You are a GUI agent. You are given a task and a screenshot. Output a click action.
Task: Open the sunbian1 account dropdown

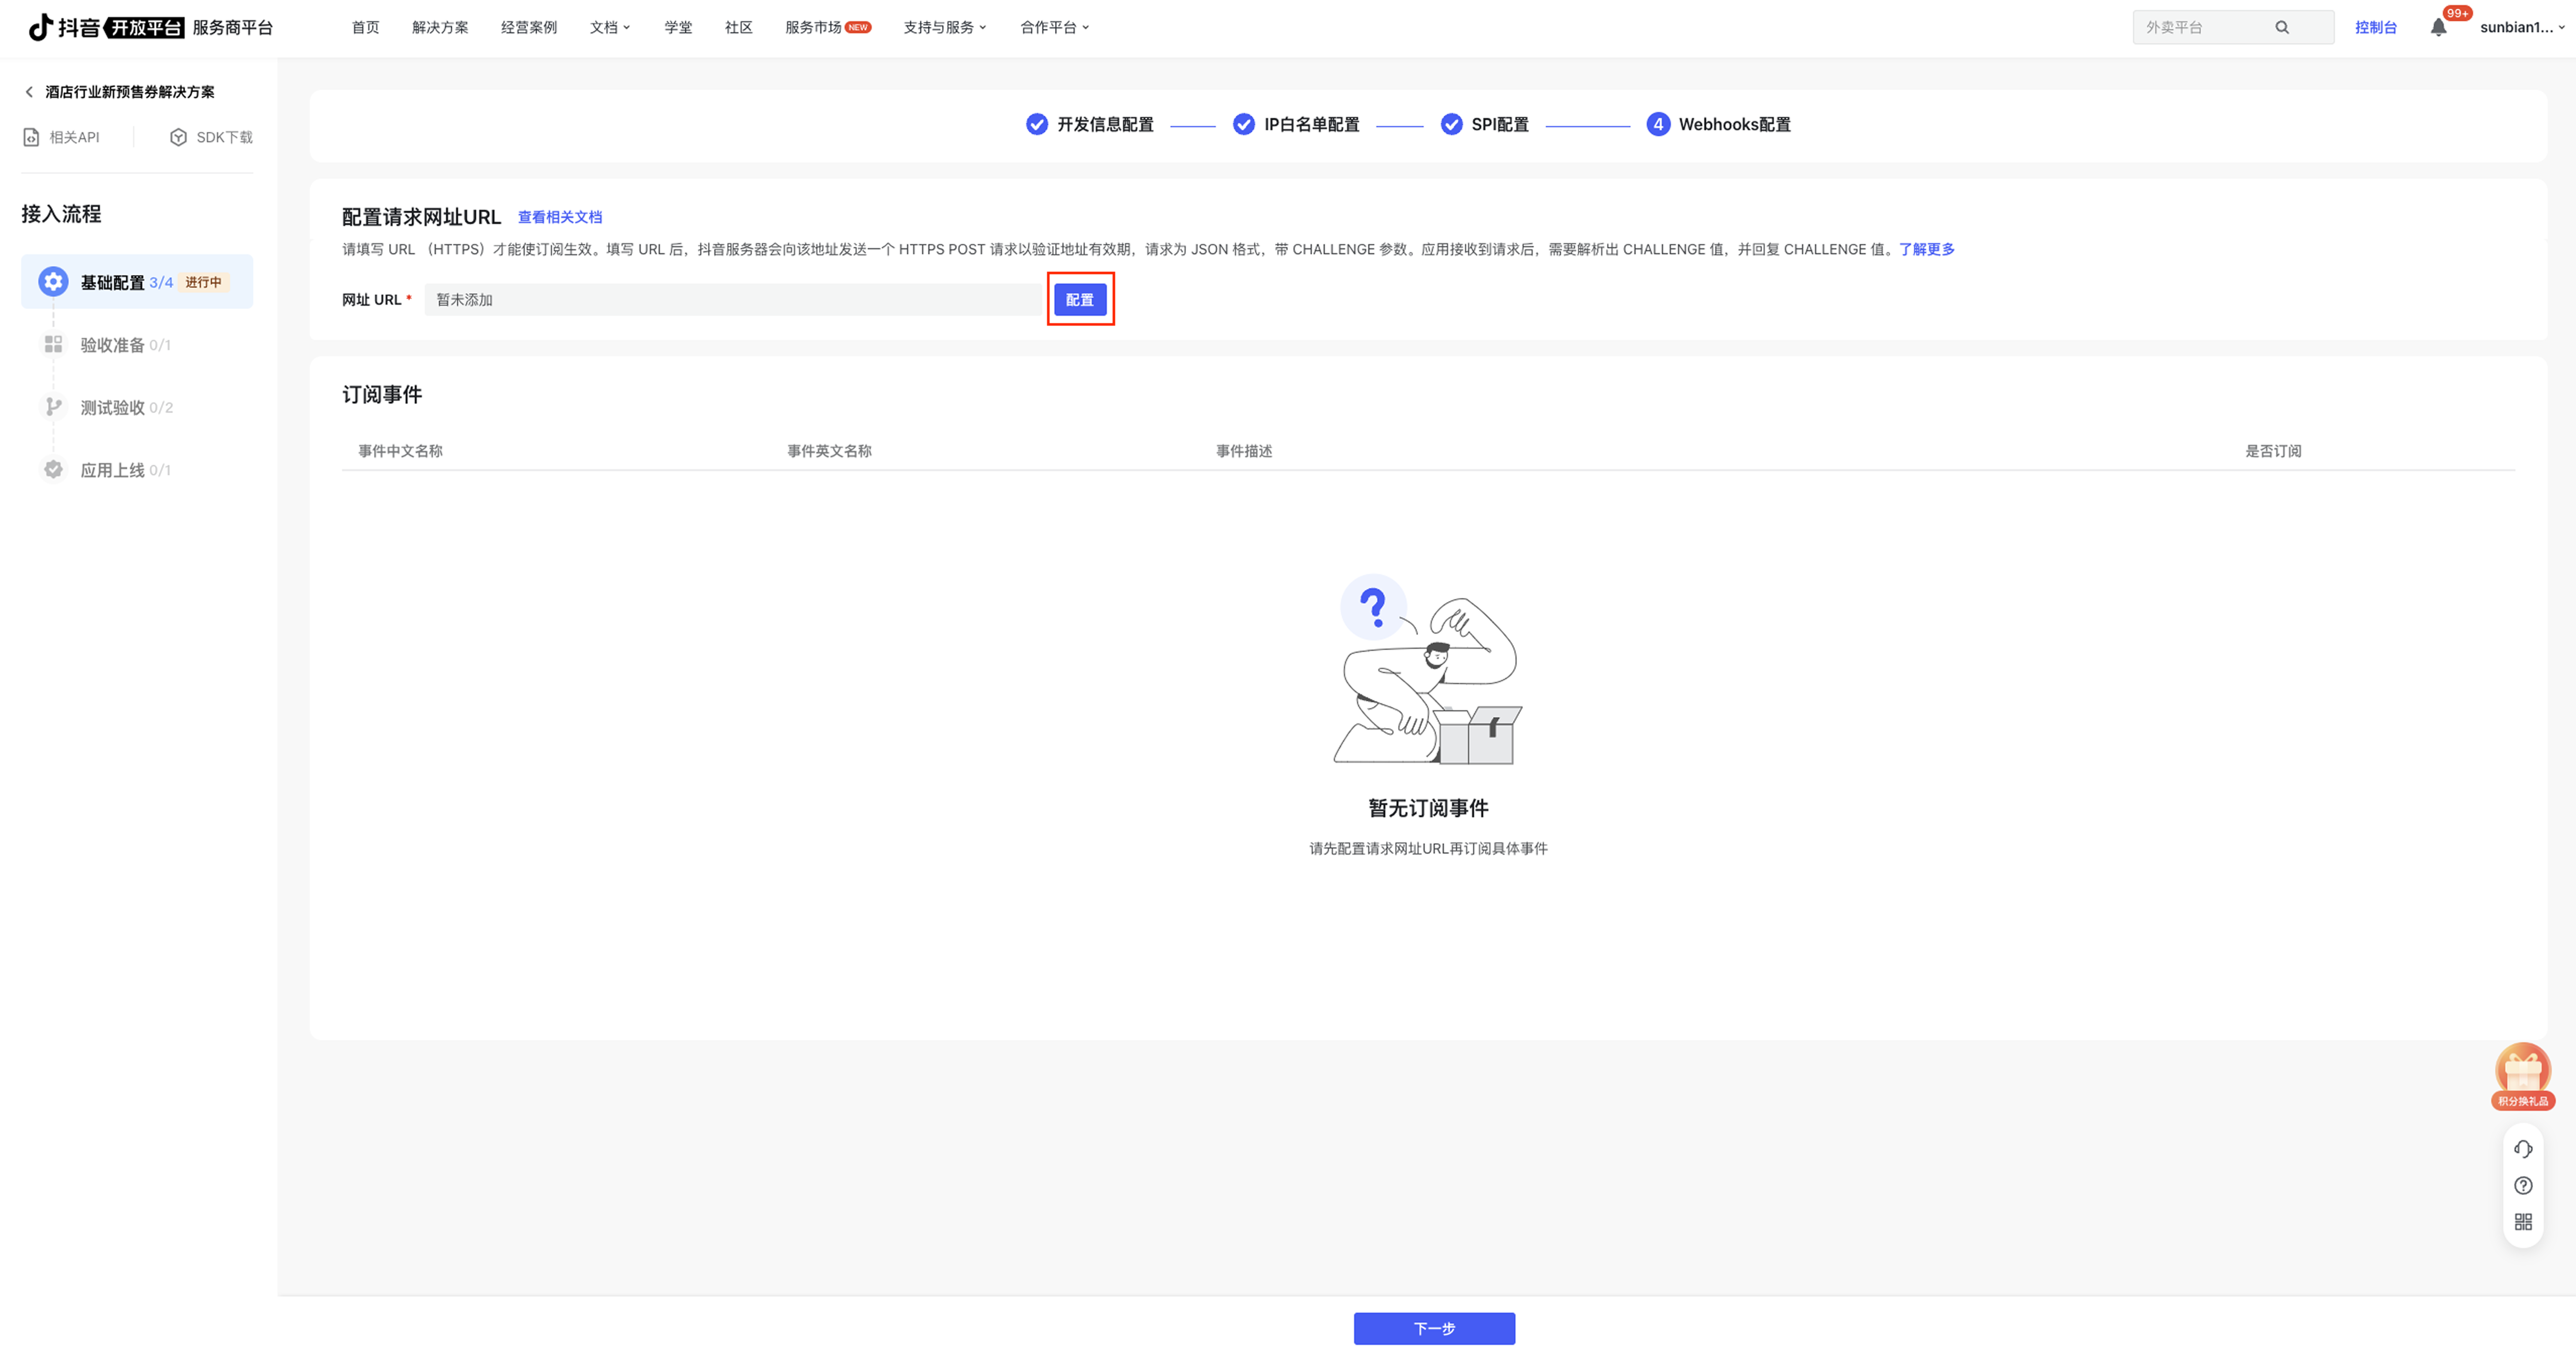click(x=2521, y=27)
